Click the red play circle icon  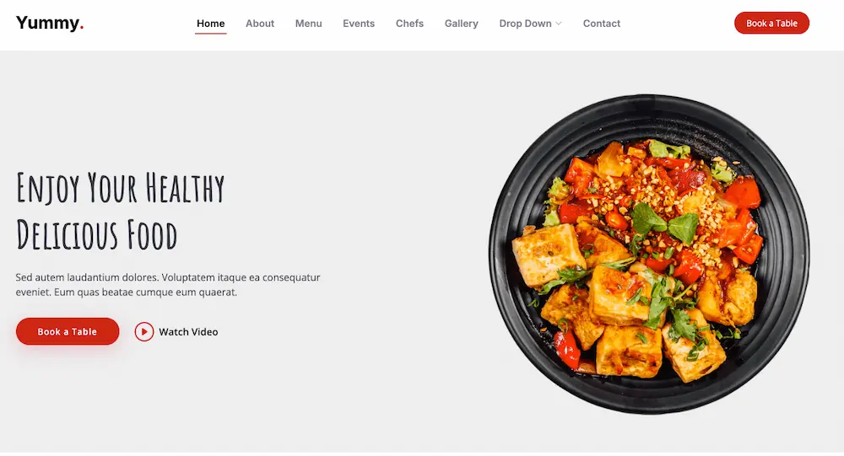click(x=144, y=332)
